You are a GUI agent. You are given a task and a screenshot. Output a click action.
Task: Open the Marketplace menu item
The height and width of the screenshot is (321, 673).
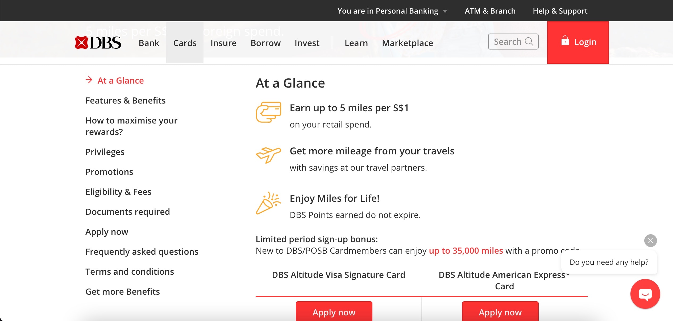point(407,43)
